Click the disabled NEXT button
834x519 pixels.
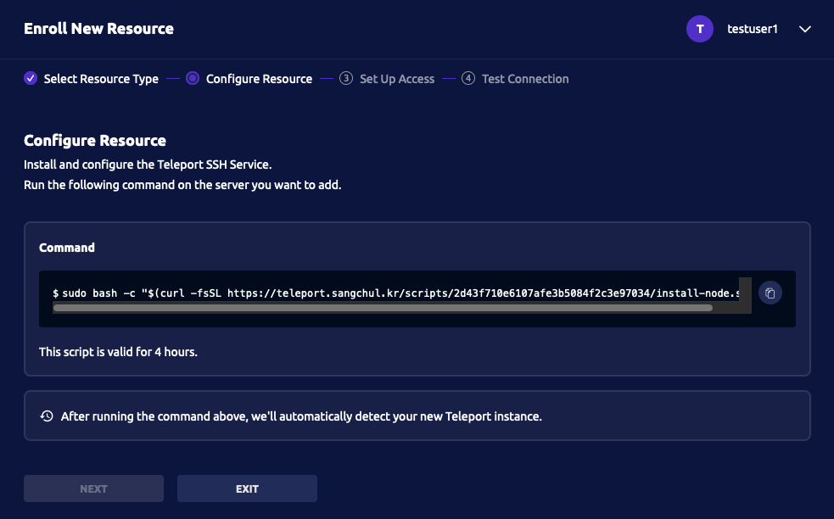pyautogui.click(x=93, y=488)
